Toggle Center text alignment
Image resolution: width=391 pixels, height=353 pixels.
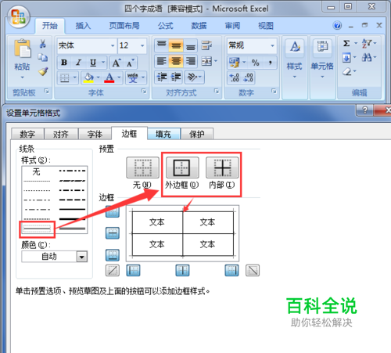[x=176, y=62]
